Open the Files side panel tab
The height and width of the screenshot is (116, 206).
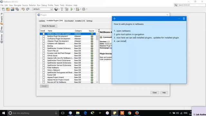[2, 30]
